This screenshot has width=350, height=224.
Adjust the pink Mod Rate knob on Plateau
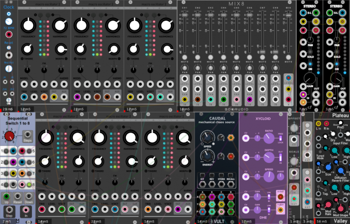[328, 204]
